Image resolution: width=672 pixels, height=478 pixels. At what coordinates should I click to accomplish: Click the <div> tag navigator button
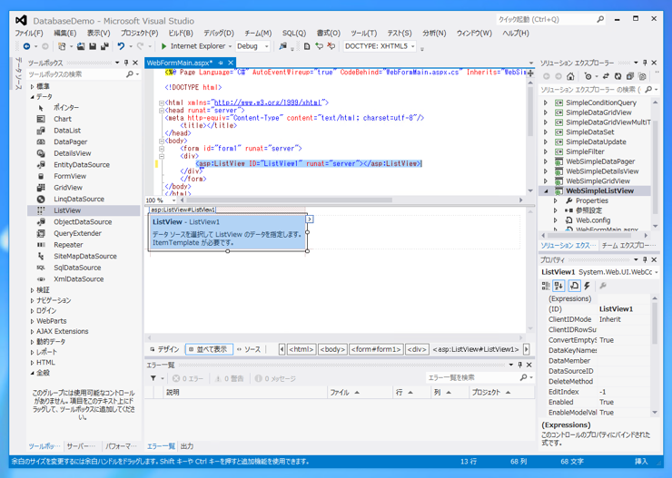pyautogui.click(x=417, y=349)
